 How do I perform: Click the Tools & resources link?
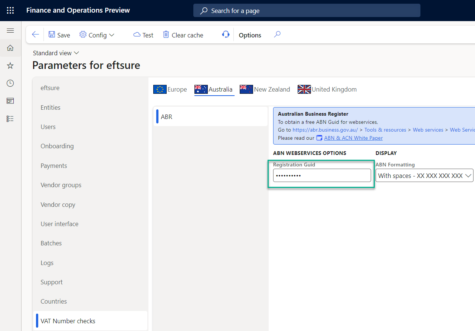[x=385, y=130]
